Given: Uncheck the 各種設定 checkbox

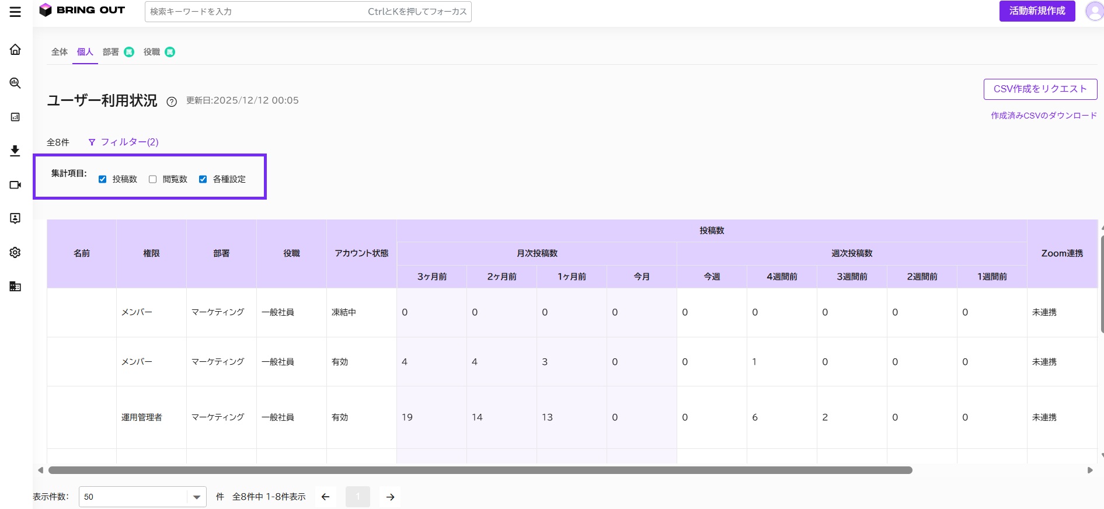Looking at the screenshot, I should tap(203, 179).
